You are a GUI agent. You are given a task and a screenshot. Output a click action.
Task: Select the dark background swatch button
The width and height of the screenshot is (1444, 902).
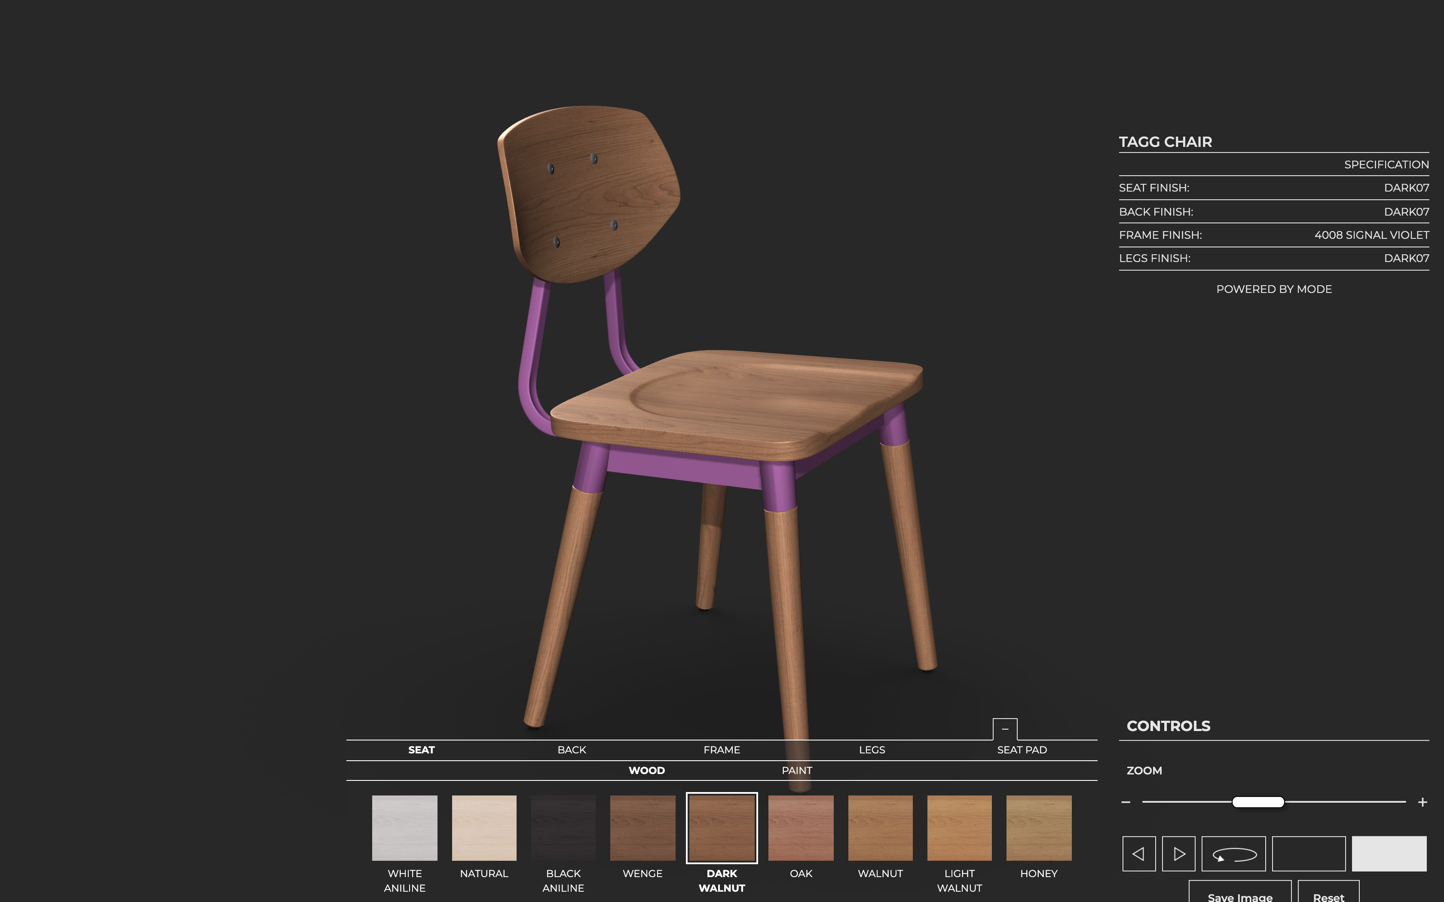[x=1309, y=854]
